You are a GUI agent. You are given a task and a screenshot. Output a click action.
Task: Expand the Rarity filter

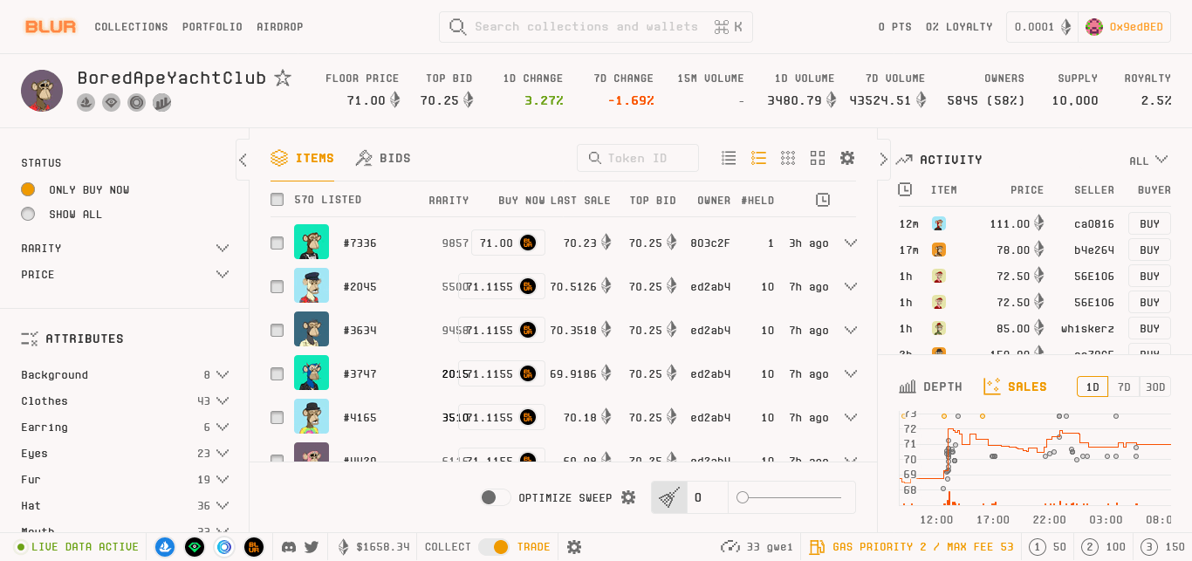[222, 249]
